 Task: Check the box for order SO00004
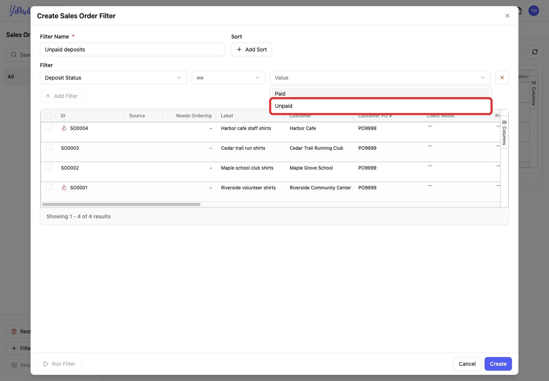[49, 127]
